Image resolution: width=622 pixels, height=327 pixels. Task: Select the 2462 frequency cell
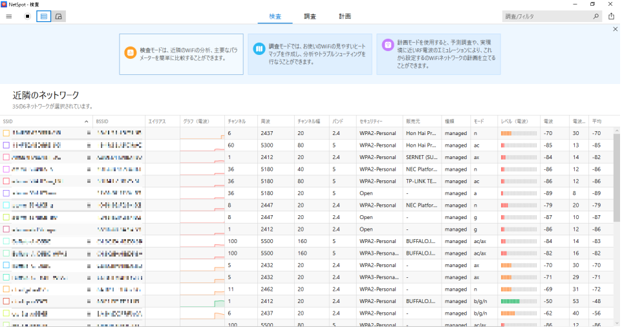276,290
